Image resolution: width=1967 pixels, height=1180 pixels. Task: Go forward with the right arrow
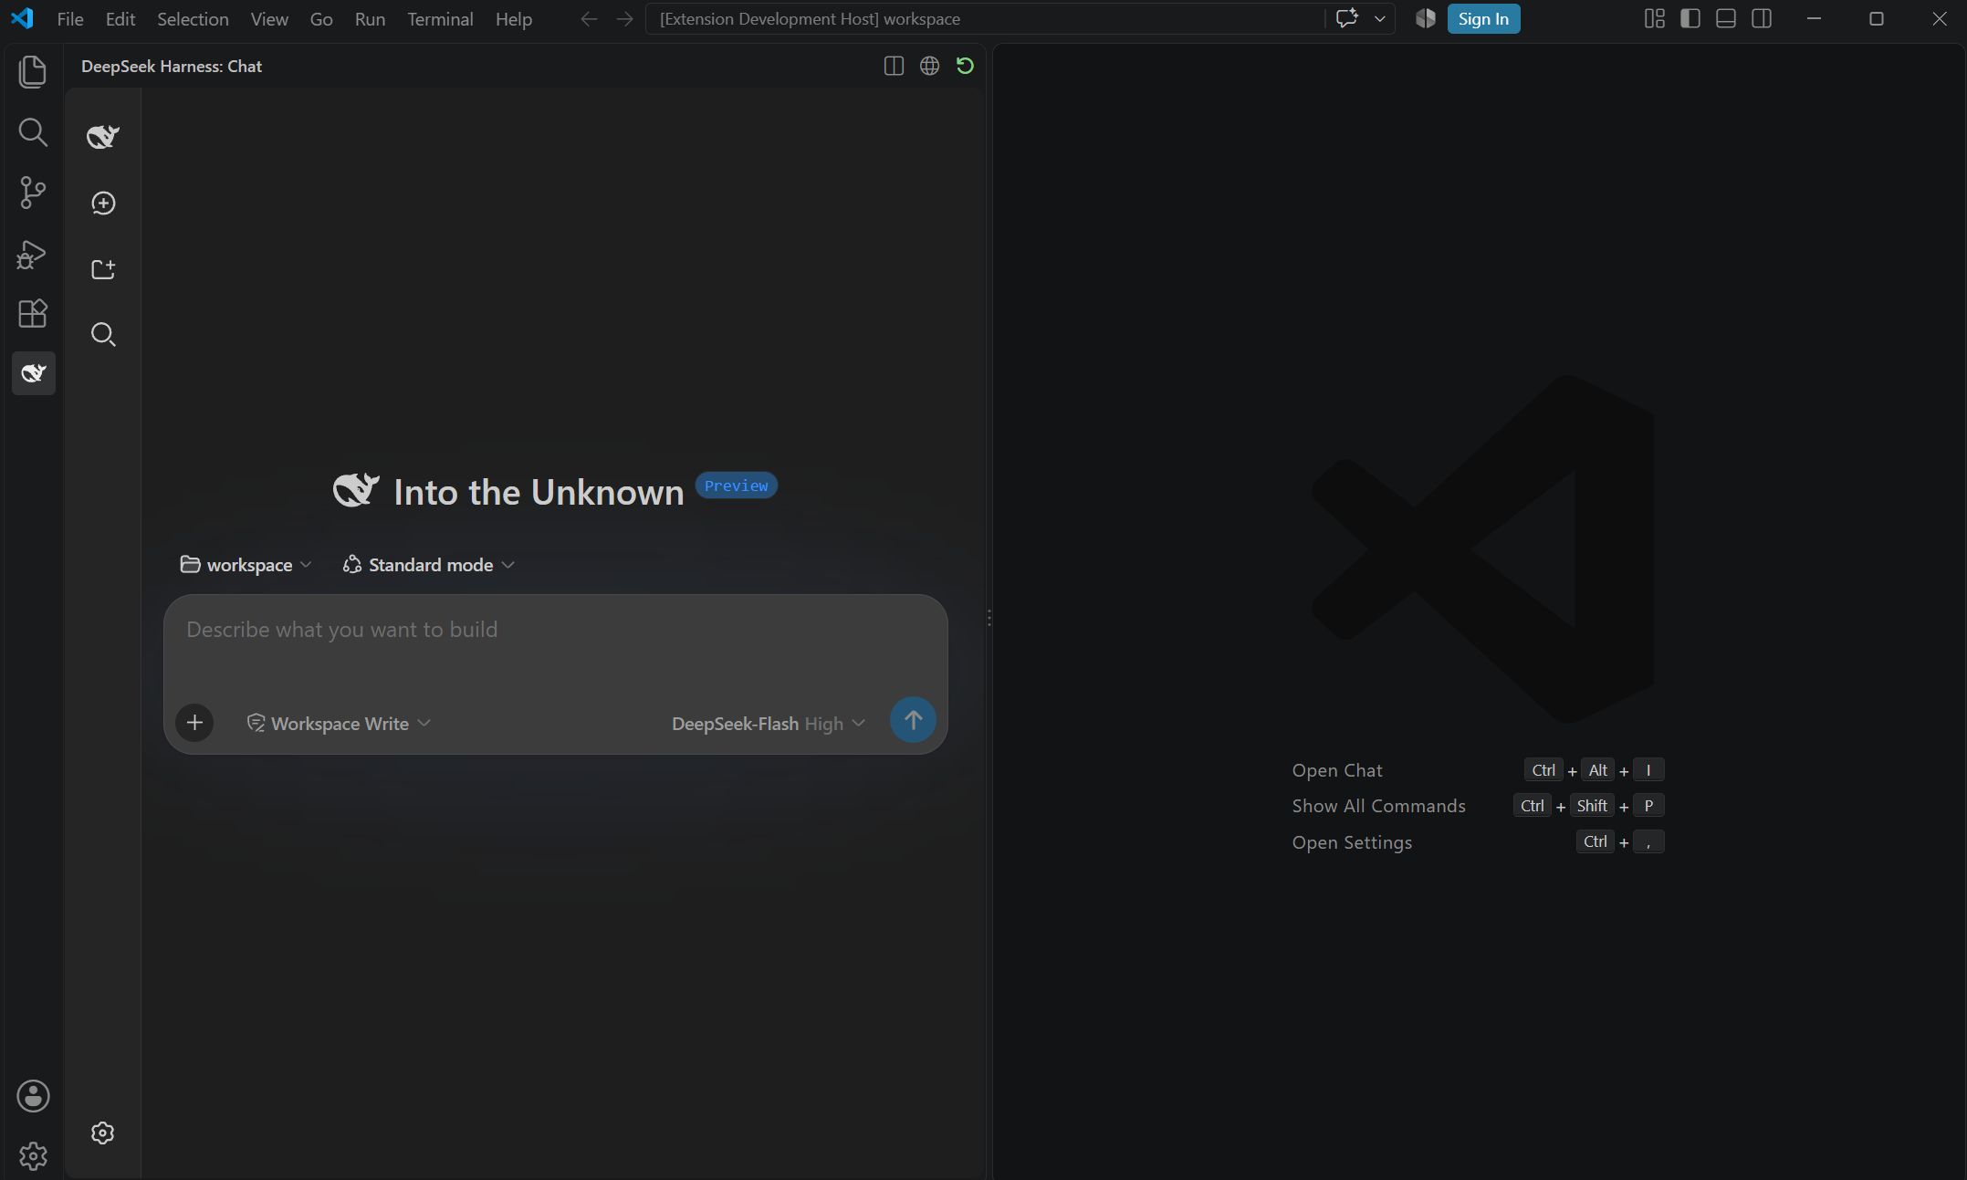coord(624,19)
